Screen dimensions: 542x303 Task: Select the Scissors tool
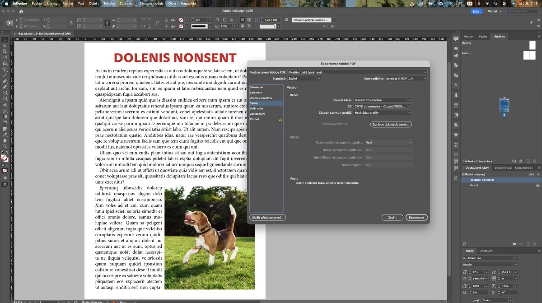5,104
